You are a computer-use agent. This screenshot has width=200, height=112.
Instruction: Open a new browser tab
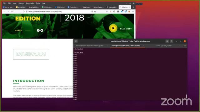pyautogui.click(x=133, y=7)
